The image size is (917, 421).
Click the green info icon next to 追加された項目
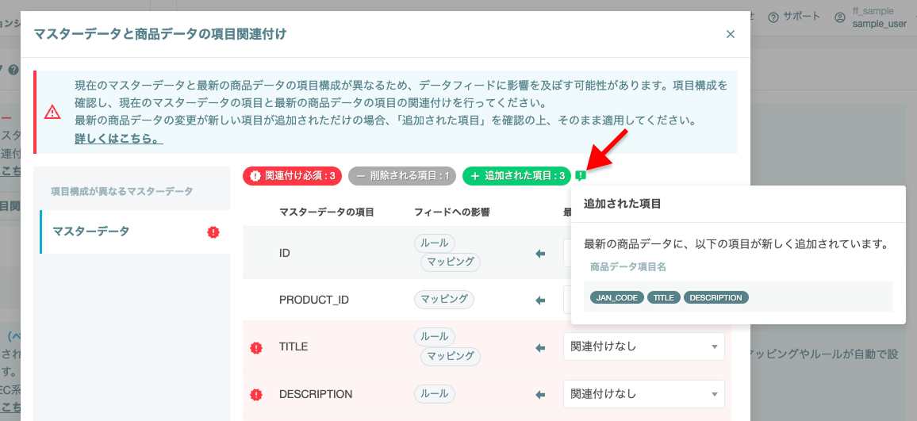(x=580, y=175)
